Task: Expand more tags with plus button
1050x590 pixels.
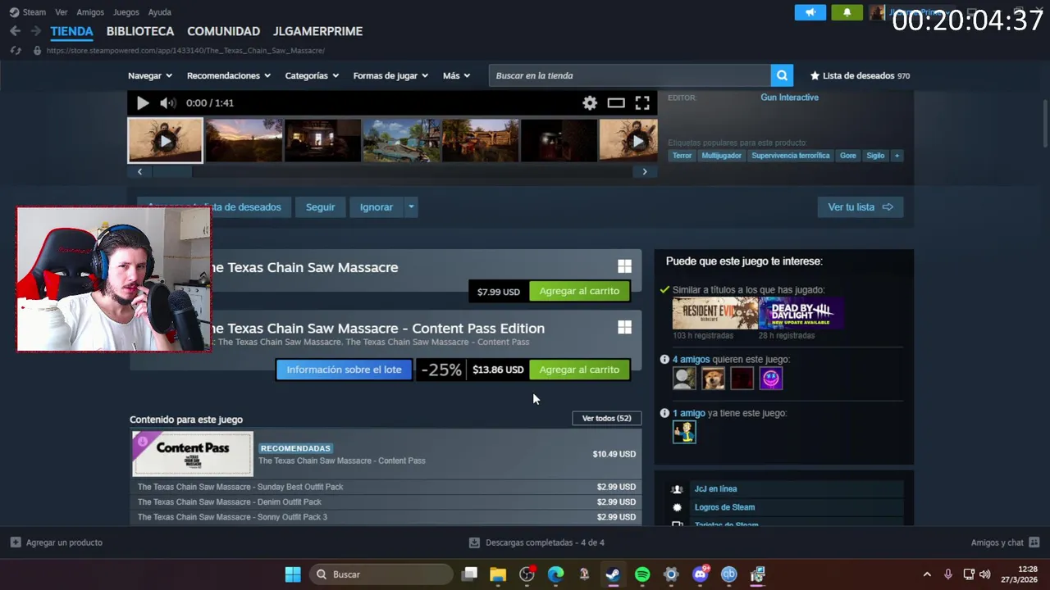Action: [x=897, y=156]
